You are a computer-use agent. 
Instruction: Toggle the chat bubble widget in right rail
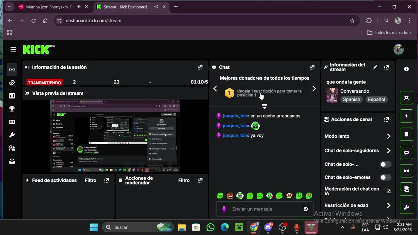tap(406, 152)
